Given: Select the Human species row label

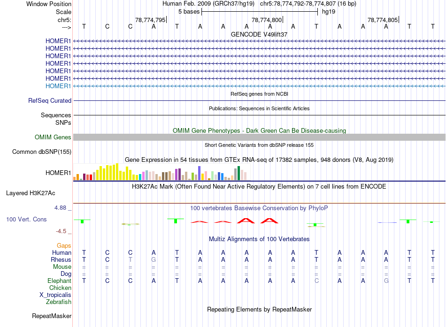Looking at the screenshot, I should 62,252.
